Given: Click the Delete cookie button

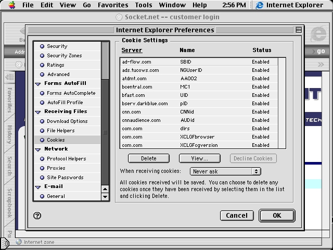Looking at the screenshot, I should 149,158.
